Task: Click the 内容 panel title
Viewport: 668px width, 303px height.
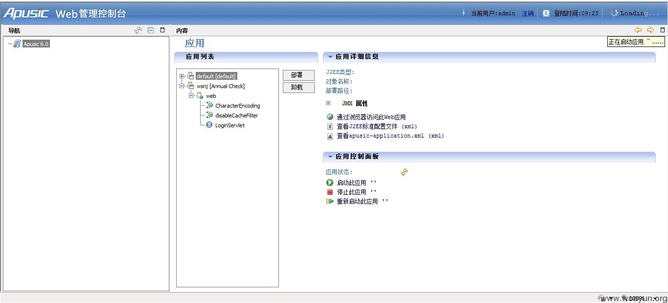Action: [182, 31]
